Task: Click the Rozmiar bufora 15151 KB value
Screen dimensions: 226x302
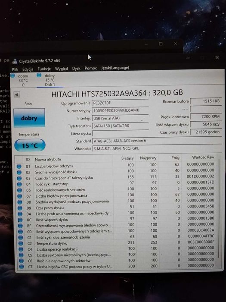Action: (x=206, y=101)
